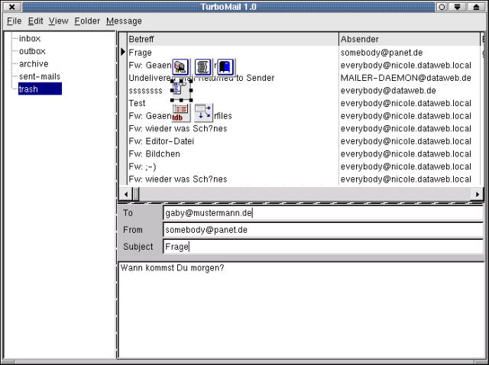Select the Fw: Bildchen message
Viewport: 489px width, 365px height.
point(233,154)
